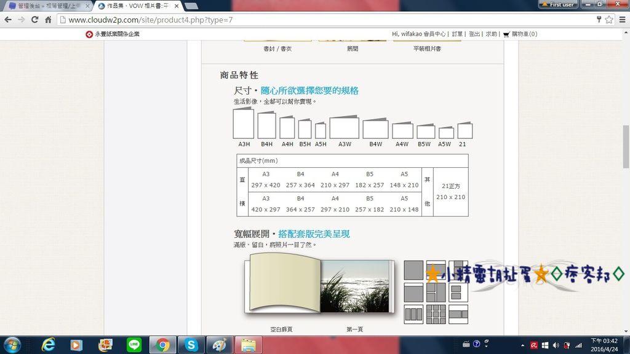This screenshot has height=354, width=630.
Task: Click the three-column layout template thumbnail
Action: point(413,314)
